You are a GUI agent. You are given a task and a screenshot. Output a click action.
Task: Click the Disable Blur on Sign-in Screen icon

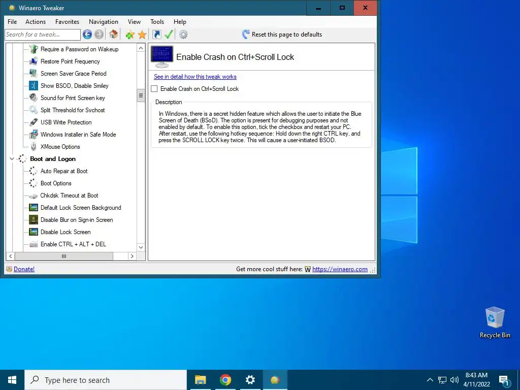[x=34, y=219]
